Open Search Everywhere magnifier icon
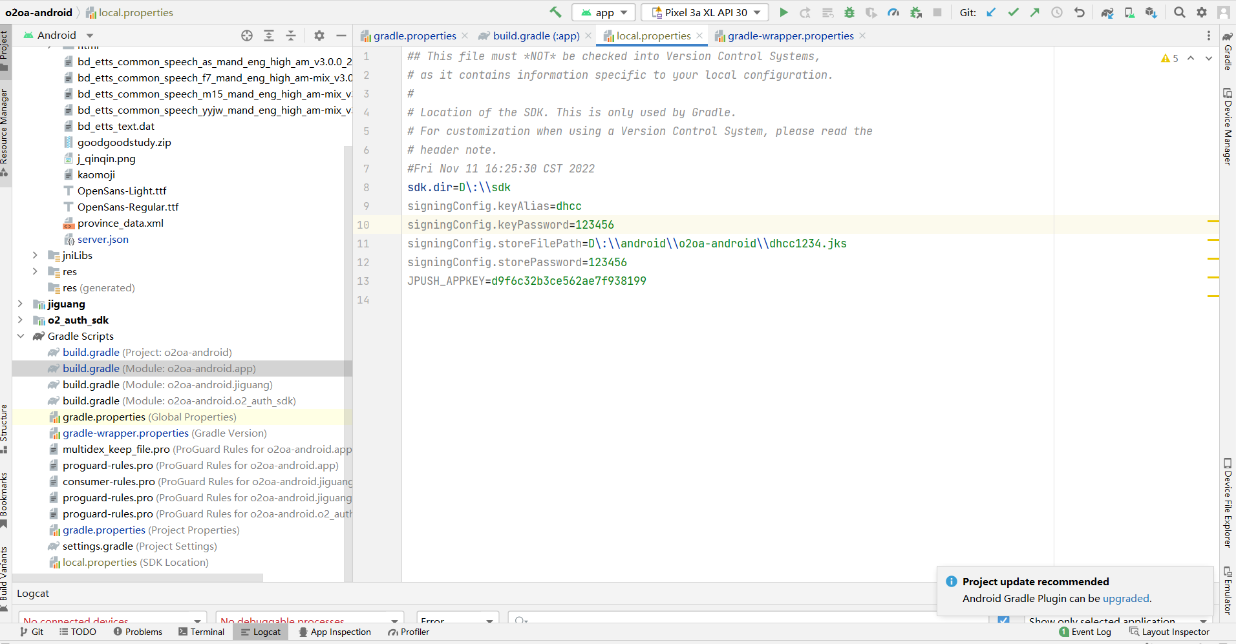The image size is (1236, 644). tap(1180, 12)
